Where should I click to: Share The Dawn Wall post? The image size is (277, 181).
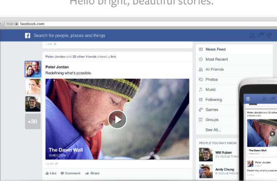(x=92, y=173)
